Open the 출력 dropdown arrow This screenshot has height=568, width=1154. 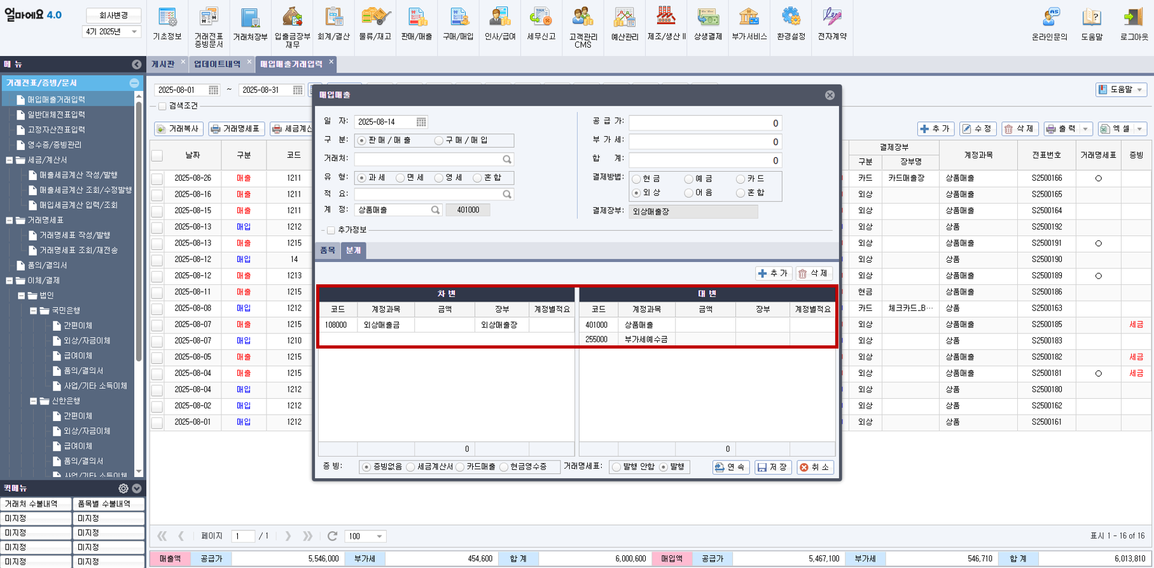click(1086, 129)
